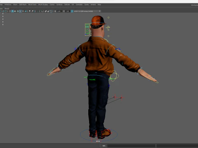Select the green facial control panel box
This screenshot has height=148, width=198.
coord(87,30)
